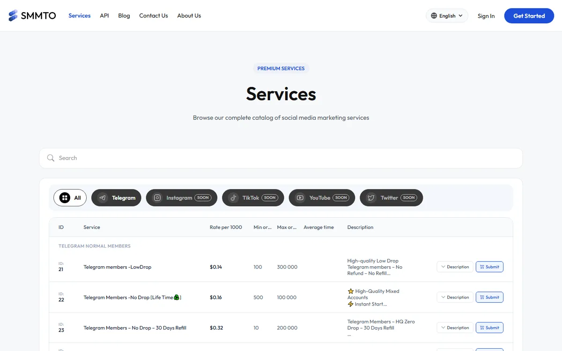Viewport: 562px width, 351px height.
Task: Click the Get Started button
Action: 529,15
